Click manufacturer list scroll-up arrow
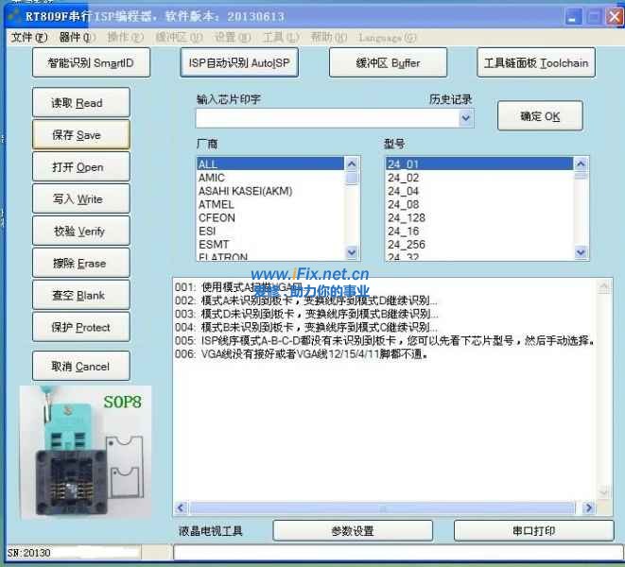The image size is (625, 567). [352, 163]
